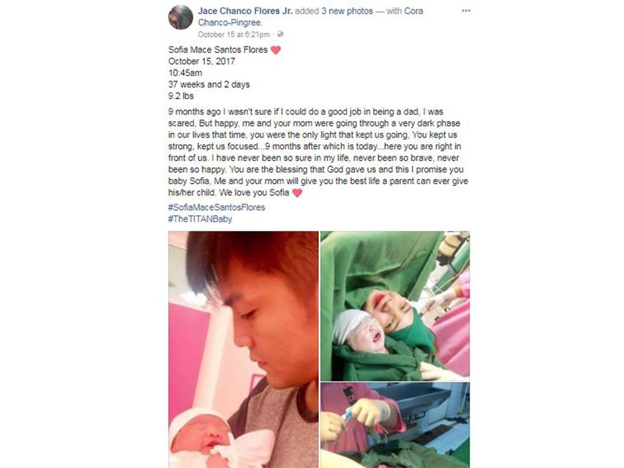Click the '10:45am' birth time text
The height and width of the screenshot is (468, 624).
coord(185,73)
